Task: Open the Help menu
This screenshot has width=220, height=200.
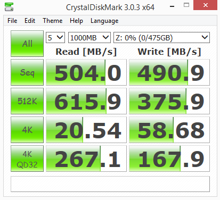Action: tap(76, 21)
